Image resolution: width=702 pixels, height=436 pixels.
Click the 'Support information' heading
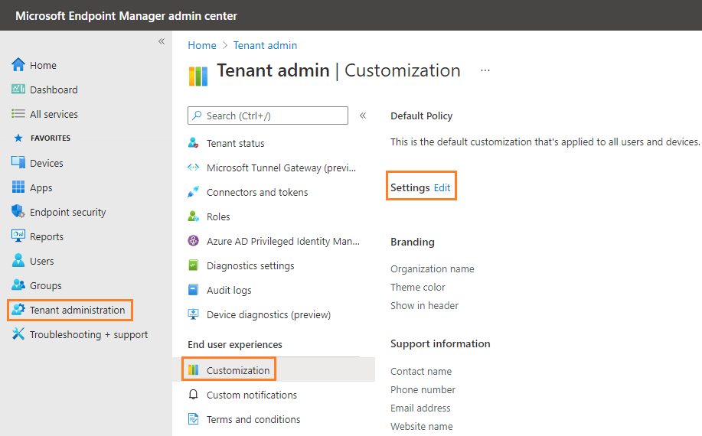(440, 343)
